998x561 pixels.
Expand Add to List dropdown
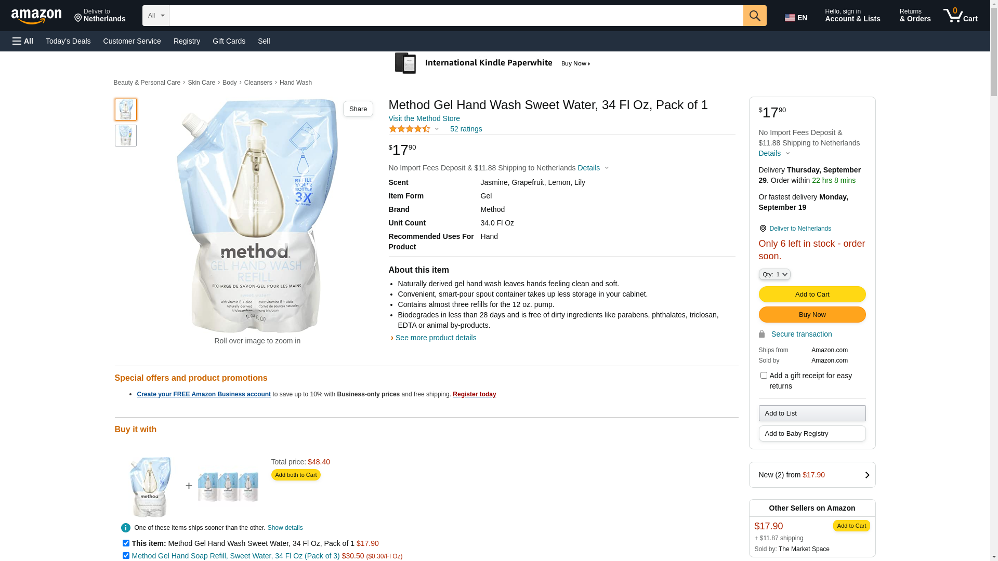click(812, 413)
